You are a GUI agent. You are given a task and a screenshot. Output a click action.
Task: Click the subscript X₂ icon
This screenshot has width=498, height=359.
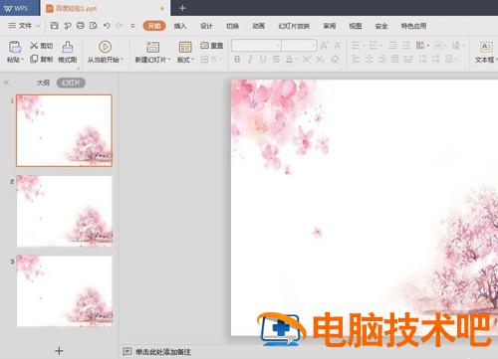click(x=320, y=59)
